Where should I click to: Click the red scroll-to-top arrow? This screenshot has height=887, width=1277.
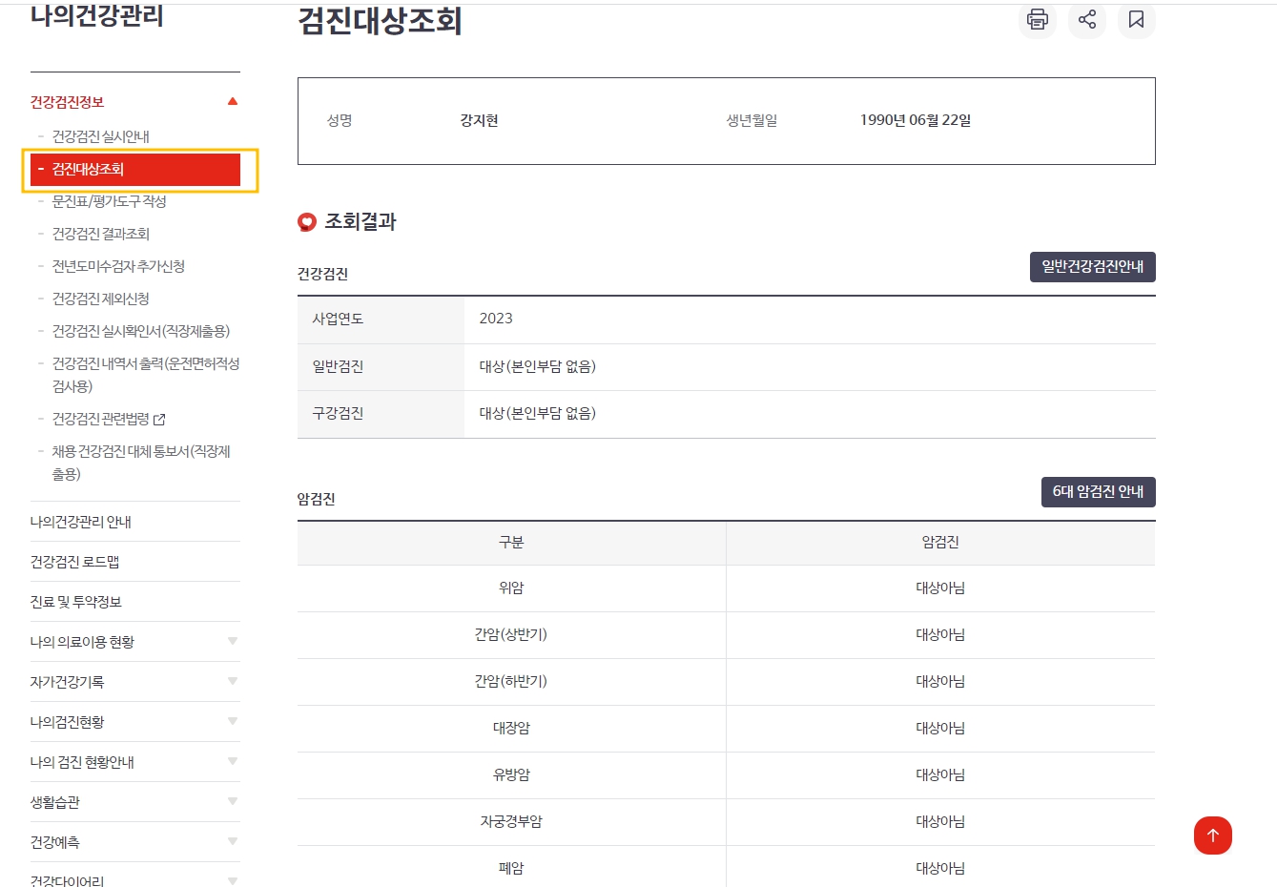[x=1212, y=835]
